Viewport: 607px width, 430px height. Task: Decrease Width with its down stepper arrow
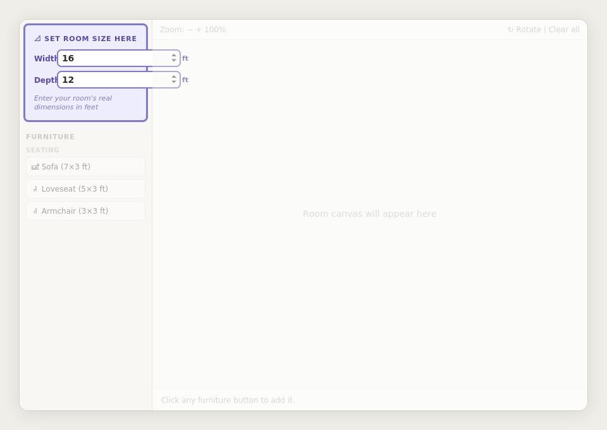pos(174,61)
